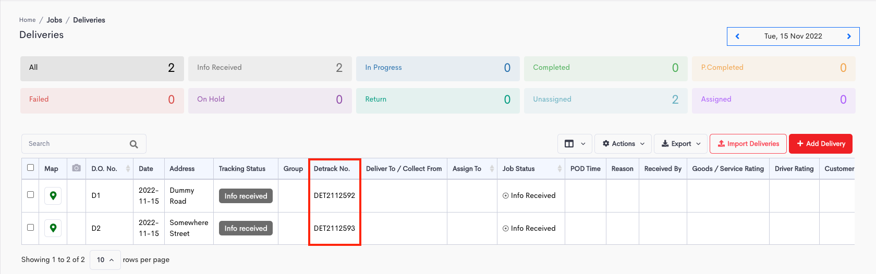Select the In Progress status tile
The image size is (876, 274).
click(437, 68)
